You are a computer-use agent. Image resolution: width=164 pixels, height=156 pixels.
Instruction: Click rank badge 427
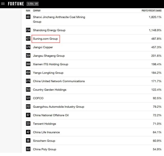(28, 39)
